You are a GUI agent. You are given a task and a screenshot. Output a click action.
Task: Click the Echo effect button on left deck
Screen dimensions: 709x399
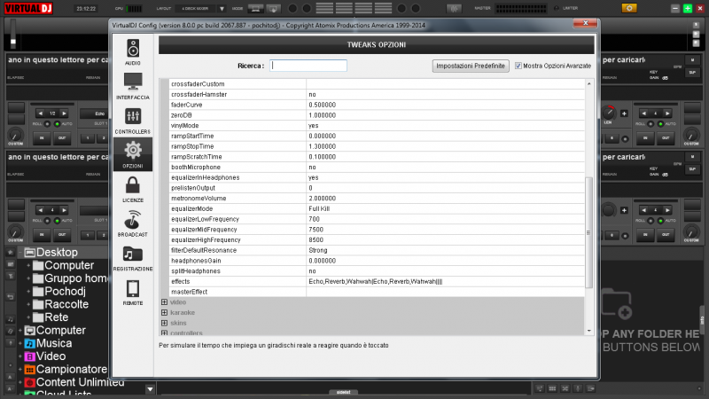tap(93, 113)
